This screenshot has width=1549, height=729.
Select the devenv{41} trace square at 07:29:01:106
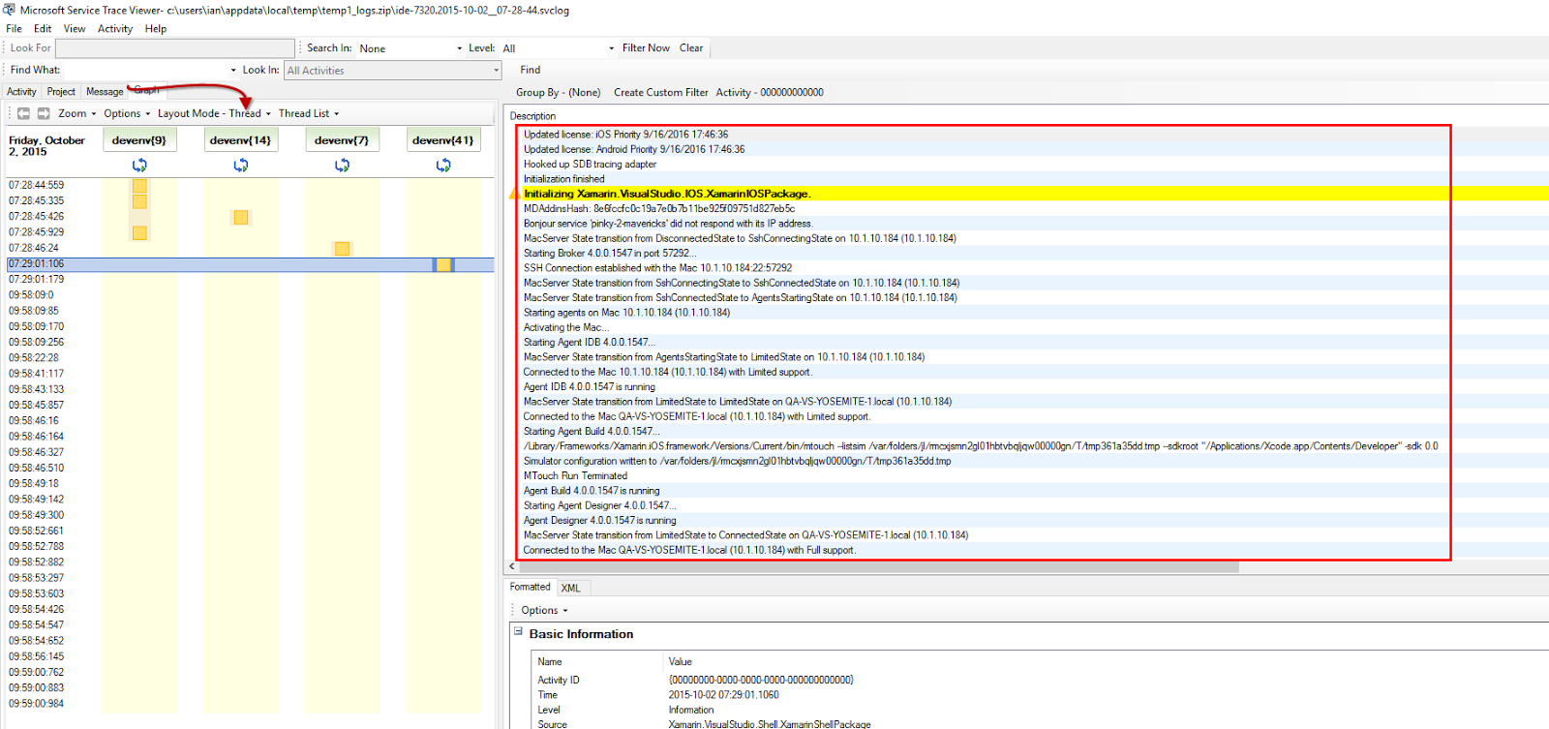(x=443, y=264)
